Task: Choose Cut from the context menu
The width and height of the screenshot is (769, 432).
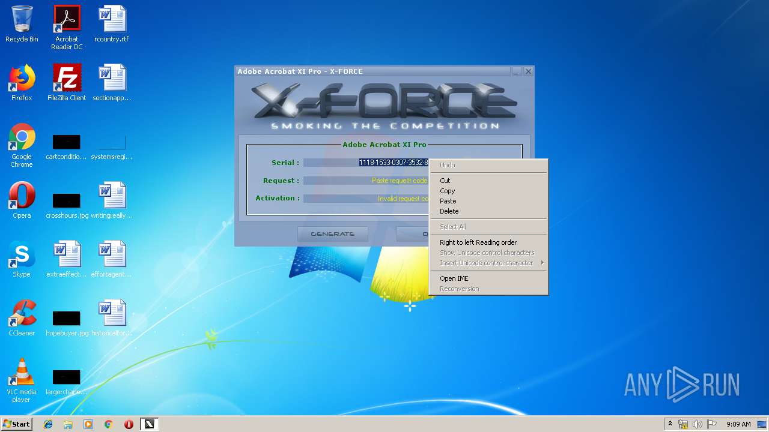Action: click(488, 181)
